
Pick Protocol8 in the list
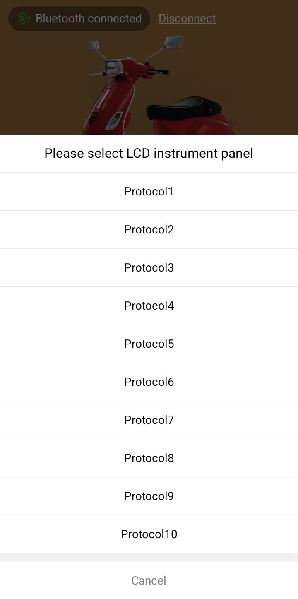(149, 458)
